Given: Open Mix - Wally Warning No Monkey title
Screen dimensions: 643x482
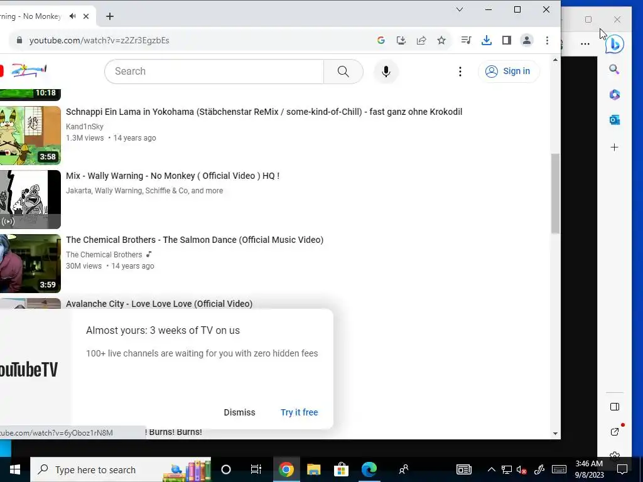Looking at the screenshot, I should pyautogui.click(x=173, y=176).
